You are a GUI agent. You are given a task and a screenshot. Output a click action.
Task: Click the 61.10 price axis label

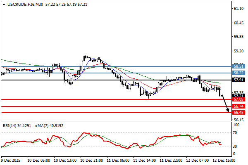(x=239, y=9)
